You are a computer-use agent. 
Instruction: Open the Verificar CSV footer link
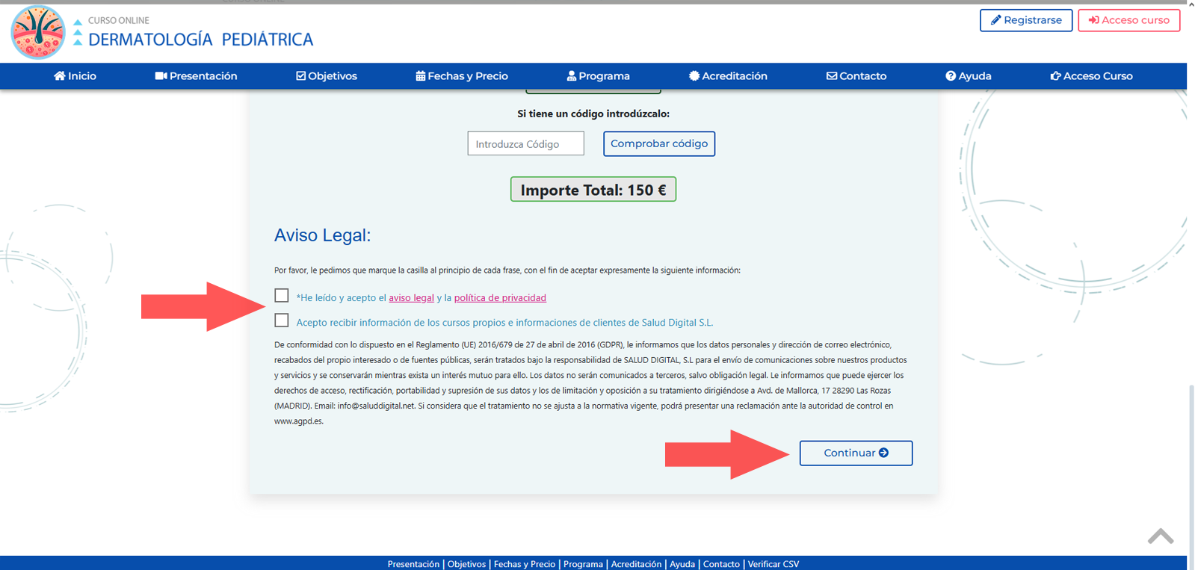click(x=773, y=564)
